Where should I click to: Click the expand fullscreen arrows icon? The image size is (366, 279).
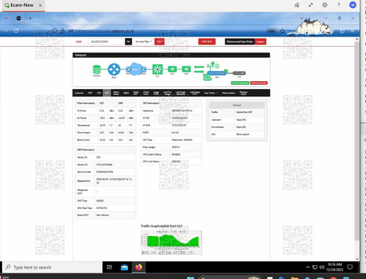pyautogui.click(x=310, y=5)
